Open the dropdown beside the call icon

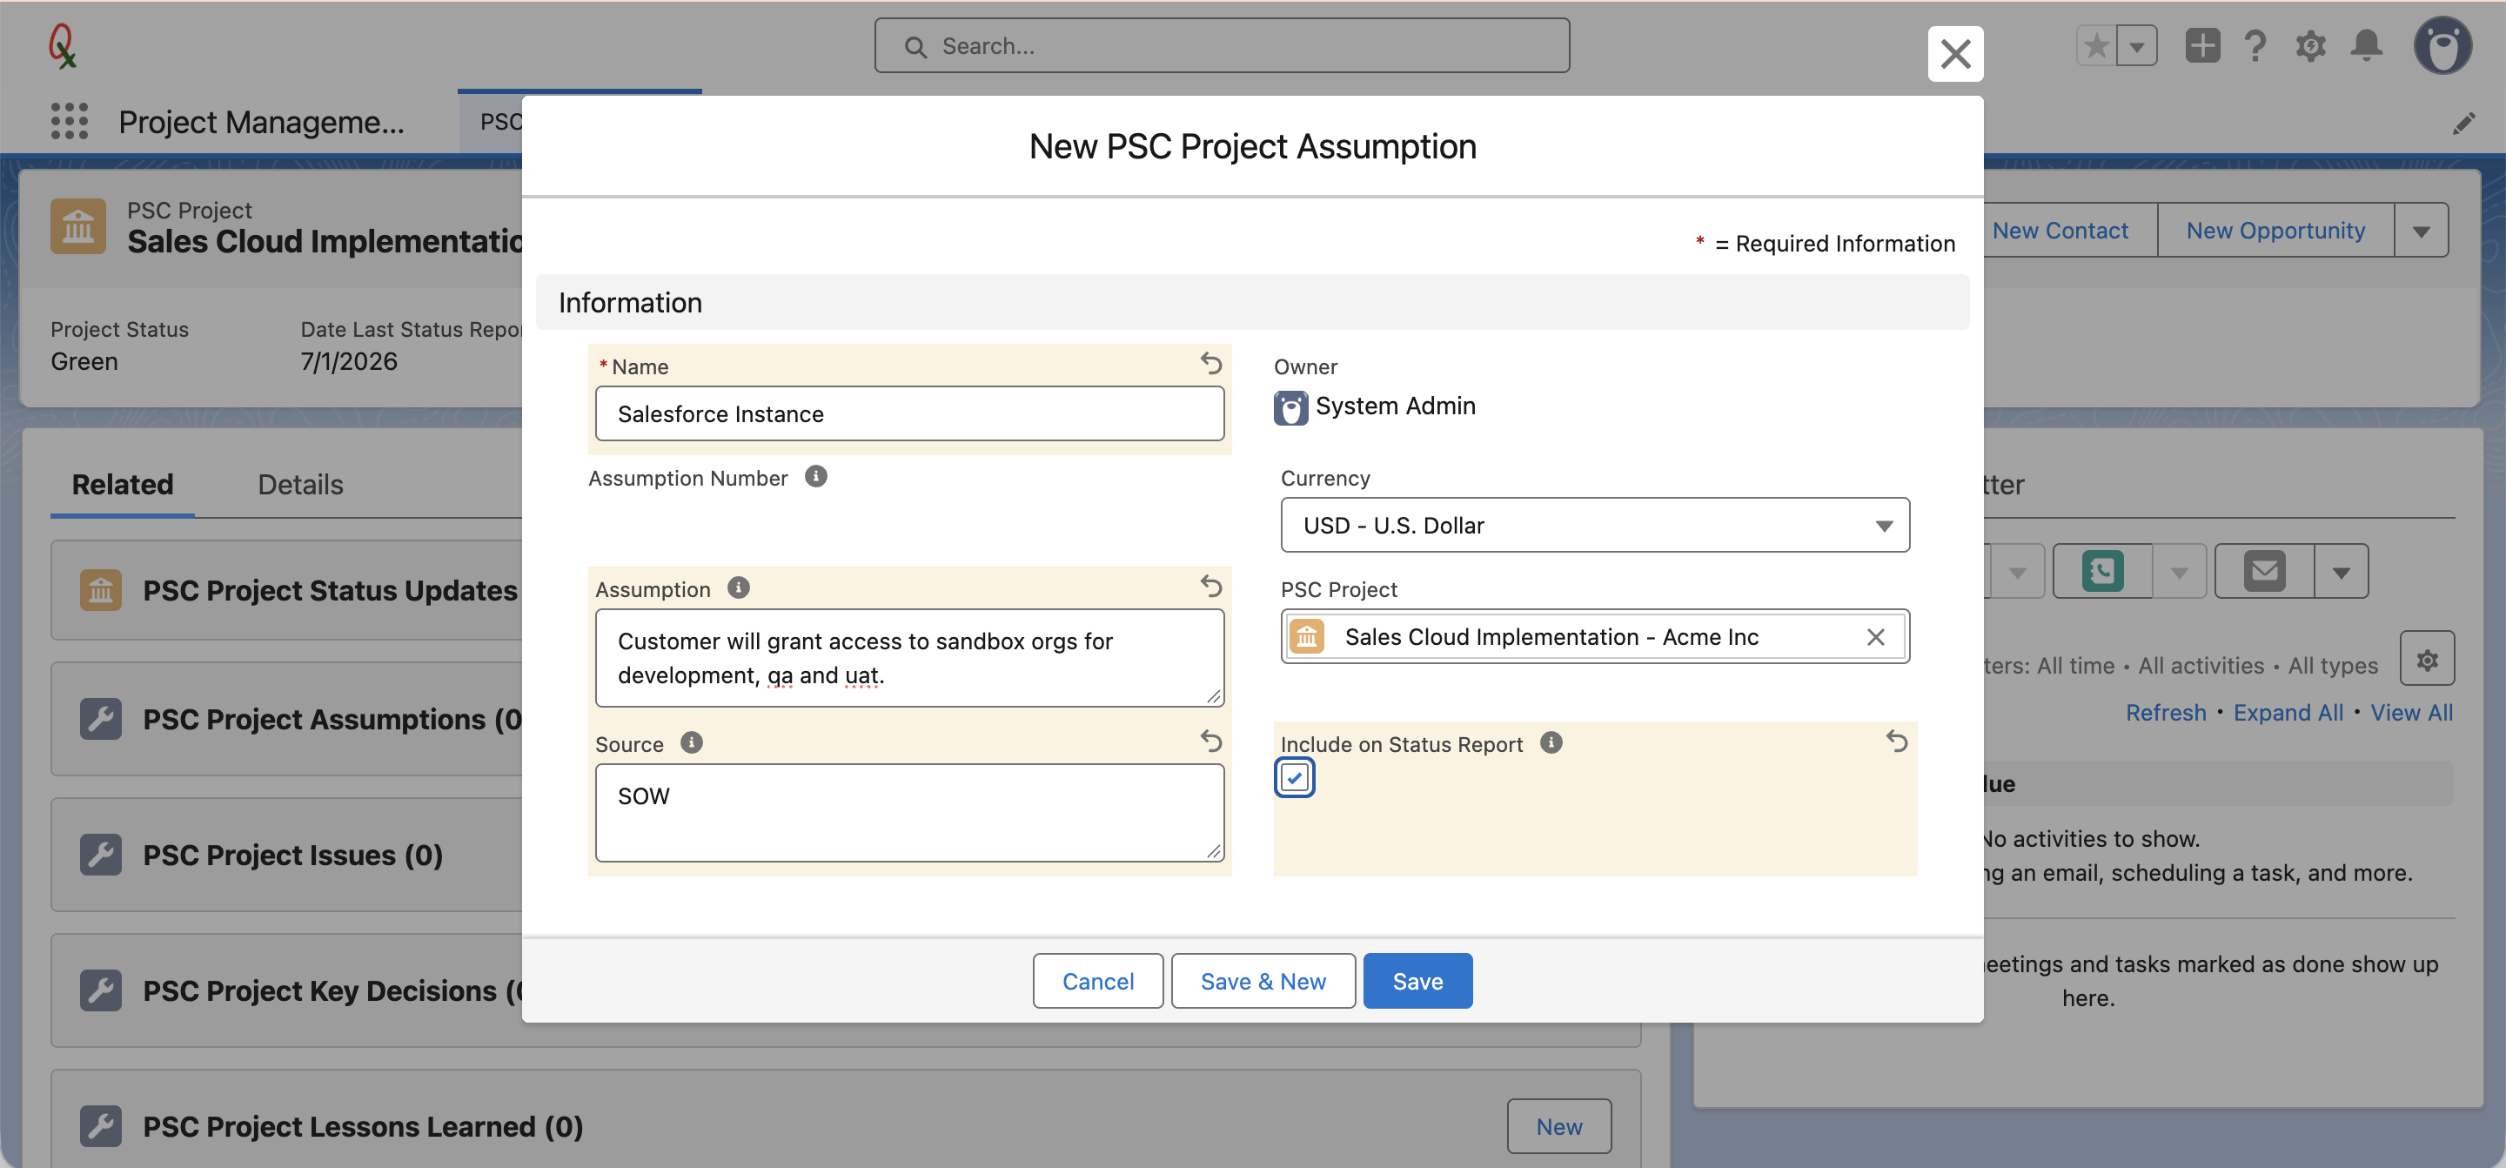[x=2179, y=571]
